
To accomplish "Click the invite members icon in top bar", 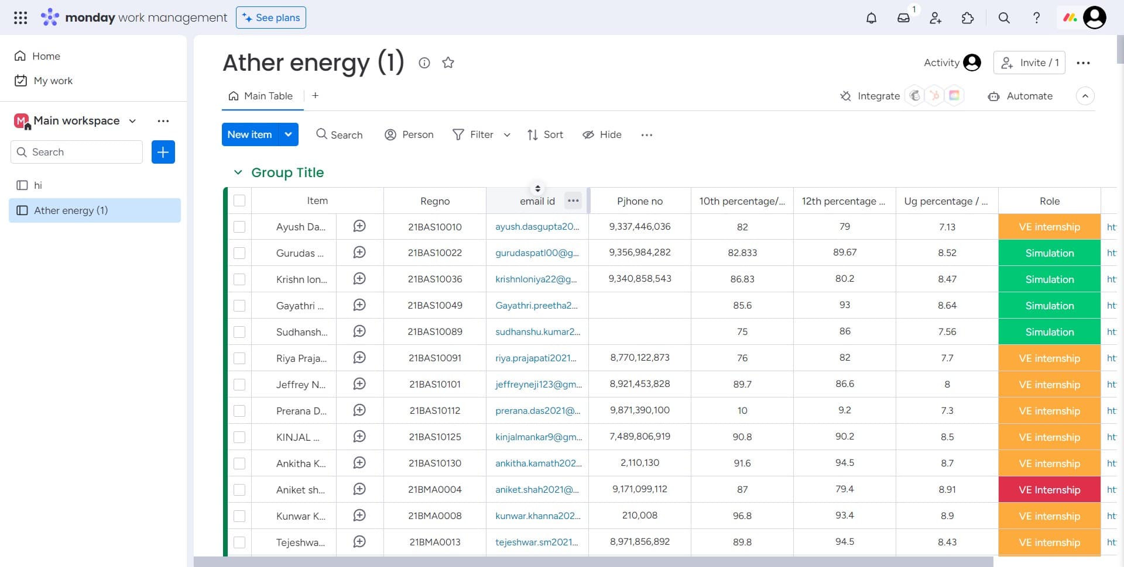I will click(935, 18).
